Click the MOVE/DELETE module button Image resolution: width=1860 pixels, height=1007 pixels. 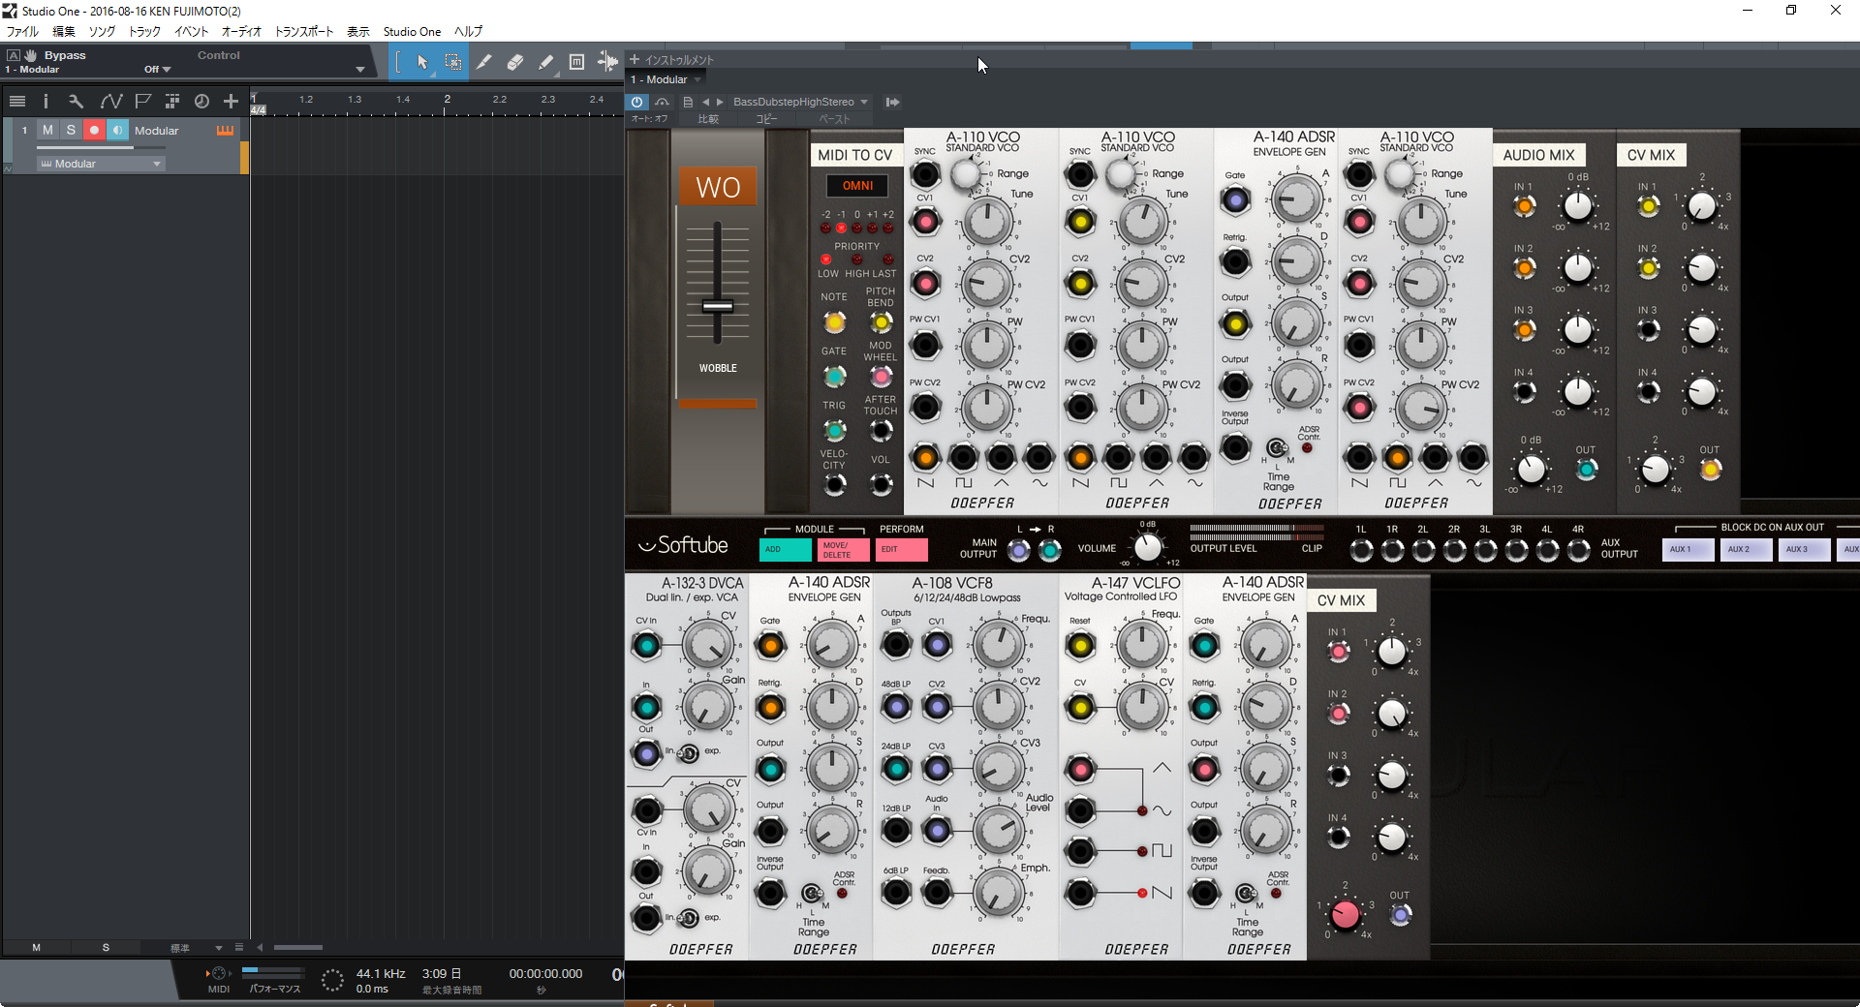[843, 549]
